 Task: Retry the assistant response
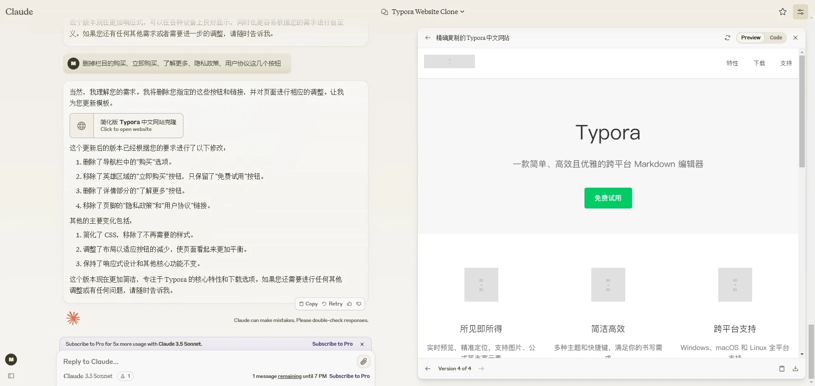pos(332,304)
